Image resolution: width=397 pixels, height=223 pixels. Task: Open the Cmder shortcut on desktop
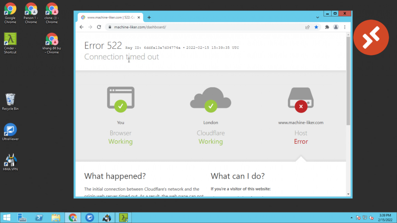tap(10, 43)
